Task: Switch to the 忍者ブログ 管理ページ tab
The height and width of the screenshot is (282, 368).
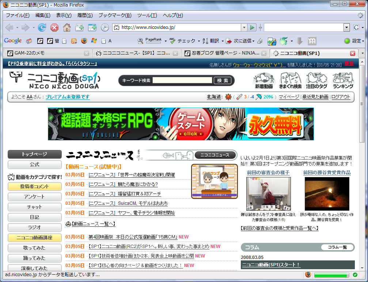Action: pyautogui.click(x=225, y=53)
